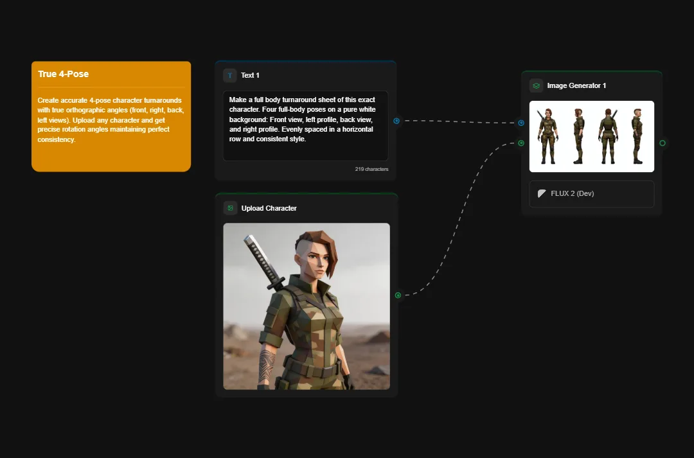Select the orange True 4-Pose note card
Screen dimensions: 694x458
(111, 116)
